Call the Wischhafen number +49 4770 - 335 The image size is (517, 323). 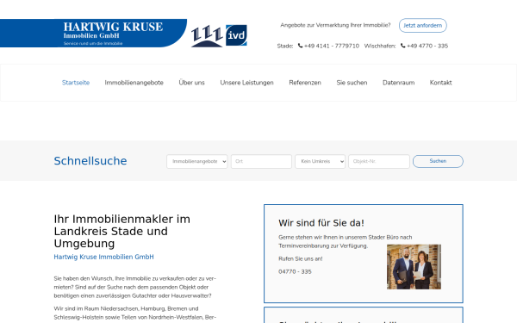[427, 46]
